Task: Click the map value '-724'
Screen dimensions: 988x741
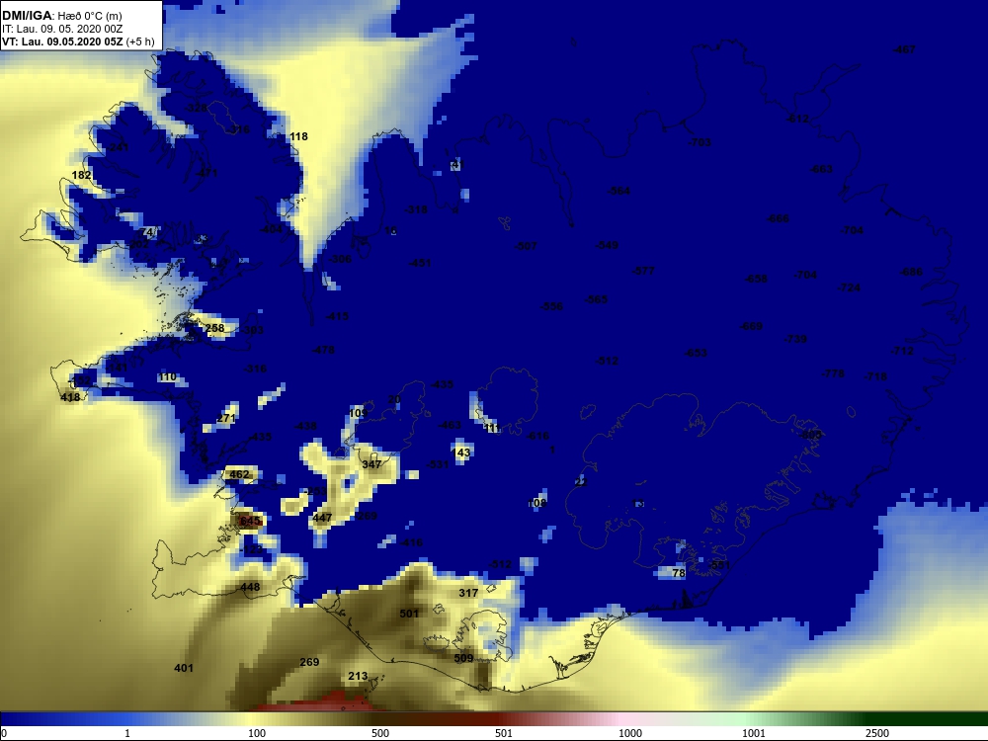Action: tap(849, 288)
